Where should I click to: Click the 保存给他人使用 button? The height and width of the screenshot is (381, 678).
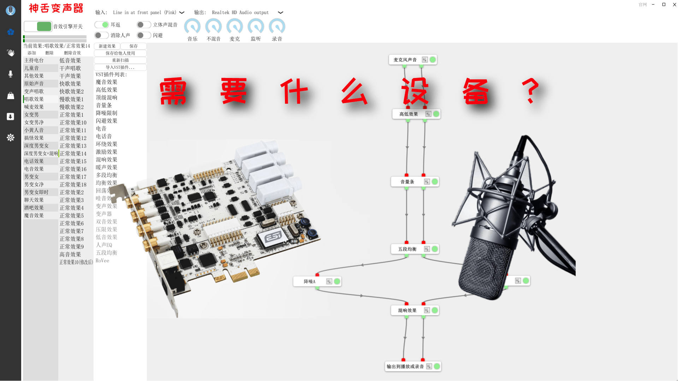coord(120,53)
